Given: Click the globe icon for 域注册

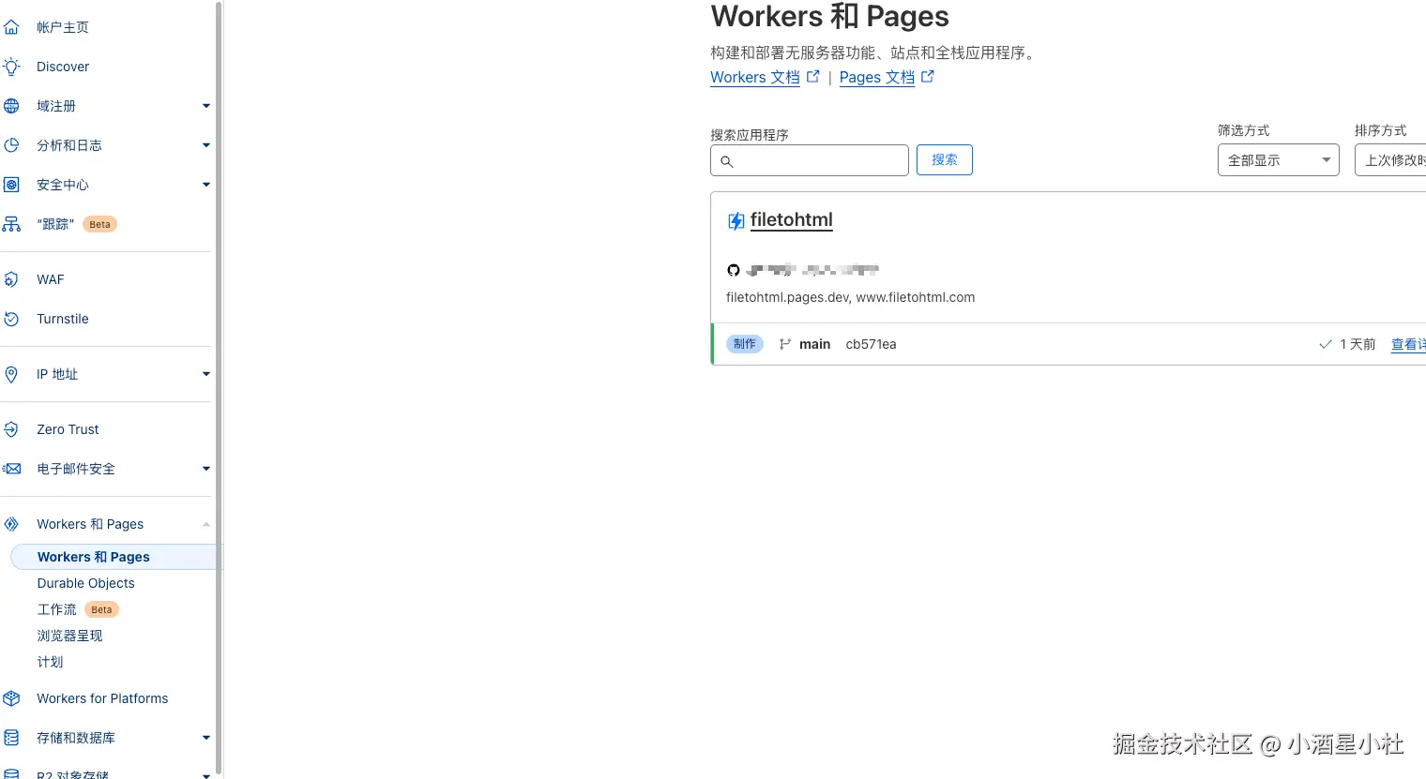Looking at the screenshot, I should click(11, 106).
